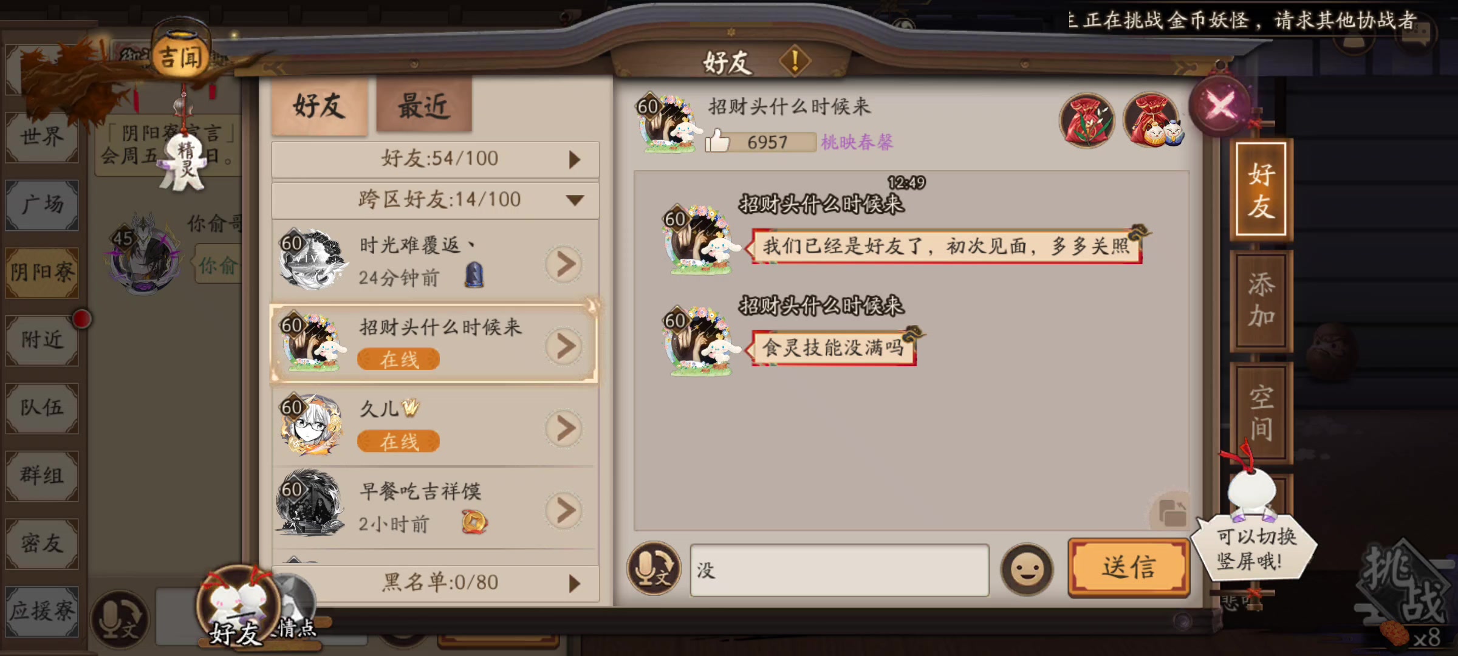Send the red lucky bag gift

pyautogui.click(x=1087, y=121)
